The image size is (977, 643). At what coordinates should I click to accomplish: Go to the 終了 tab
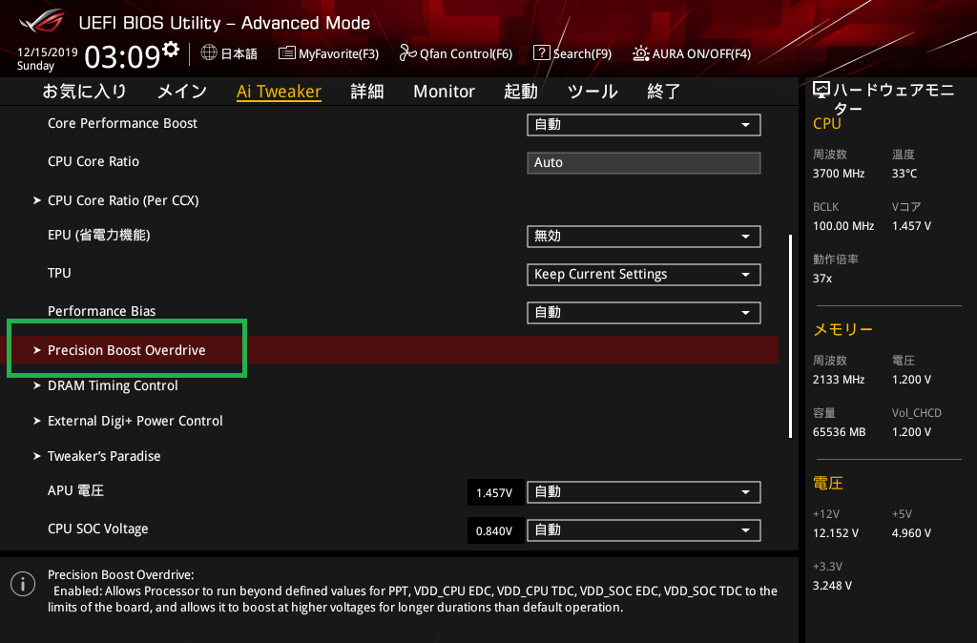664,92
